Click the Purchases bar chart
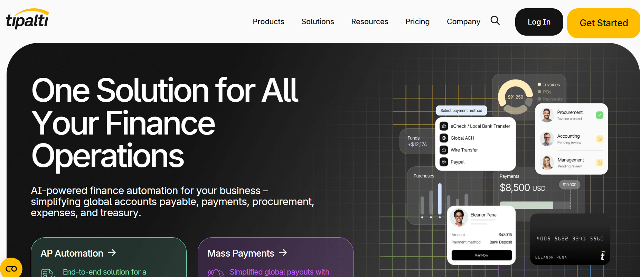The image size is (640, 277). [444, 201]
